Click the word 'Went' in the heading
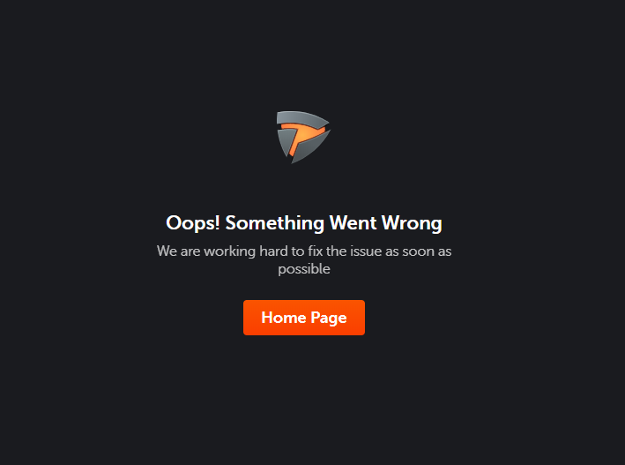Screen dimensions: 625x465 (x=353, y=222)
